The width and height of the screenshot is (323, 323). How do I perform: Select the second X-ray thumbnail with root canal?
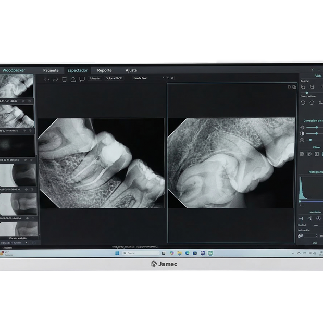click(17, 116)
